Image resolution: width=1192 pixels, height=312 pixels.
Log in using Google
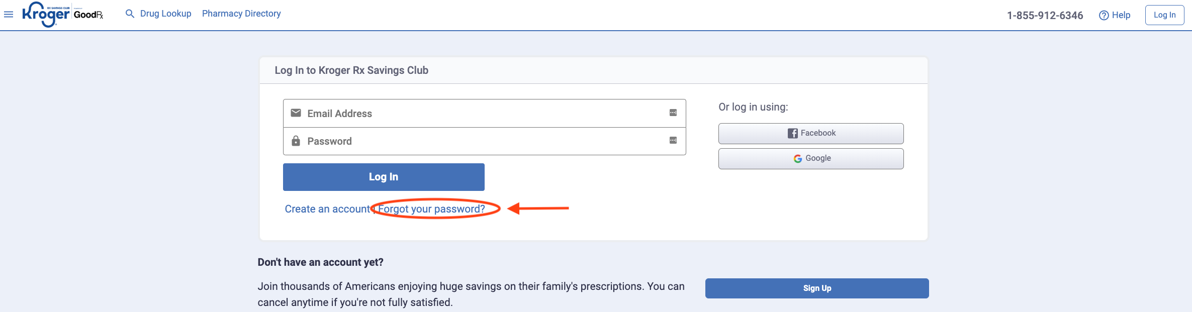point(811,159)
